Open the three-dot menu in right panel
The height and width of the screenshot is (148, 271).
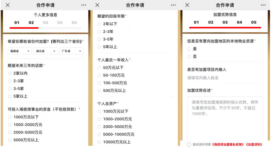tap(263, 5)
